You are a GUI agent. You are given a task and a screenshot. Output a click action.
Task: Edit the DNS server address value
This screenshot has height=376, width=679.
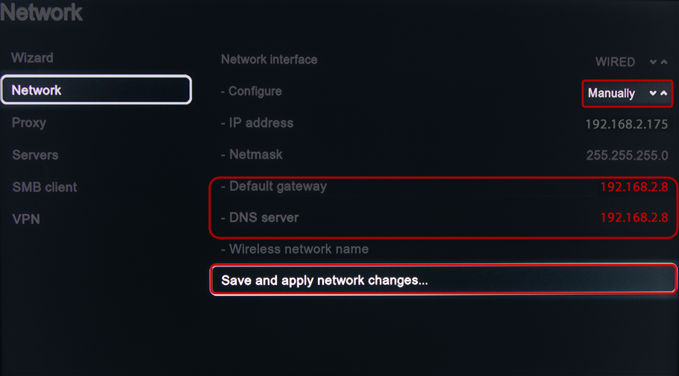click(633, 219)
